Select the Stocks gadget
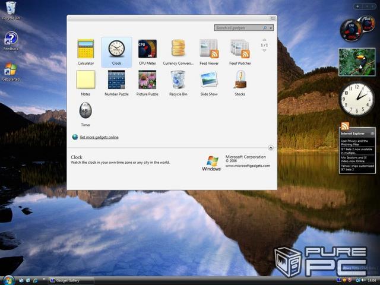 pos(240,83)
